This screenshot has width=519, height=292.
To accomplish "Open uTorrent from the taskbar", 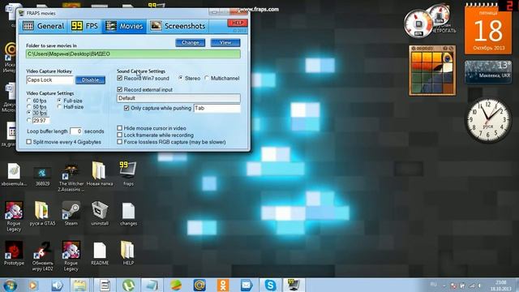I will (128, 285).
